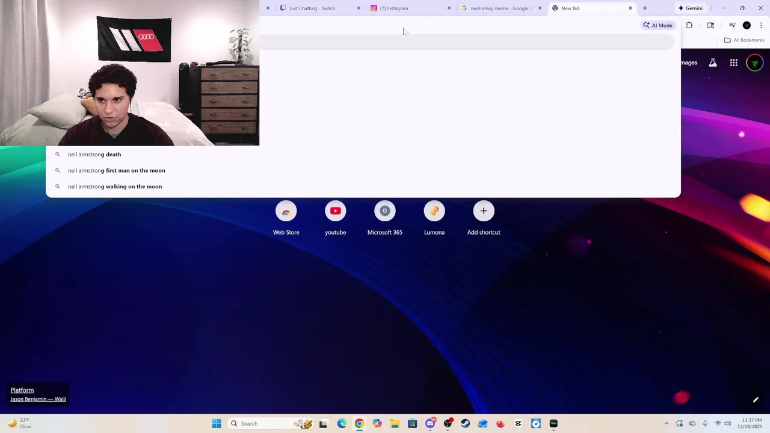
Task: Select suggestion neil armstrong walking on the moon
Action: (x=363, y=186)
